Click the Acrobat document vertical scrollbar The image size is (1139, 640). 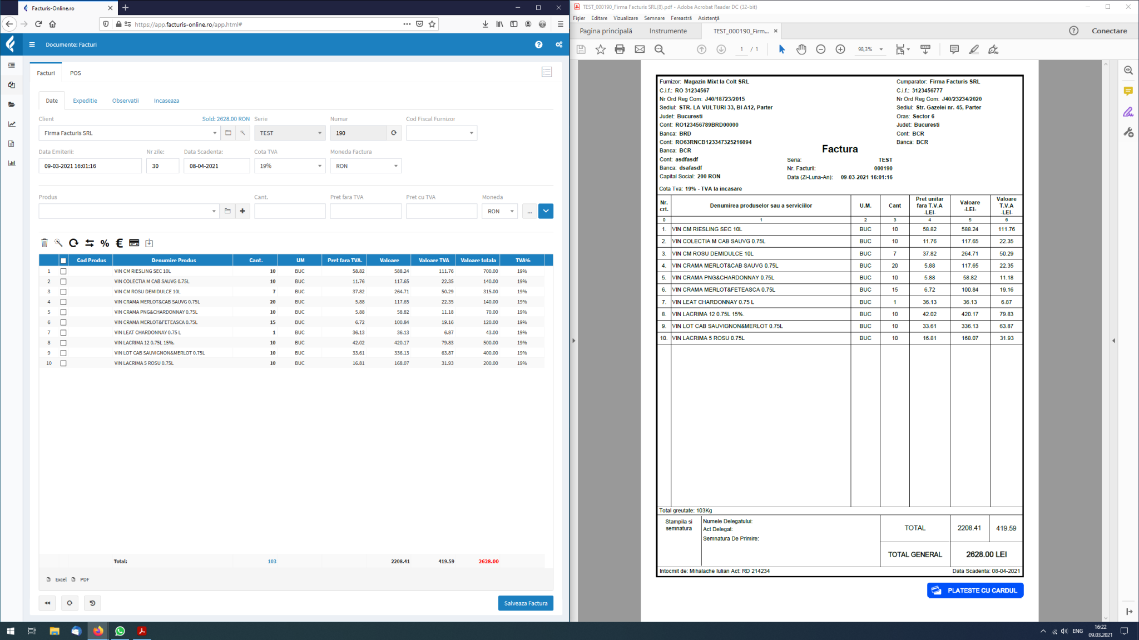pos(1106,341)
